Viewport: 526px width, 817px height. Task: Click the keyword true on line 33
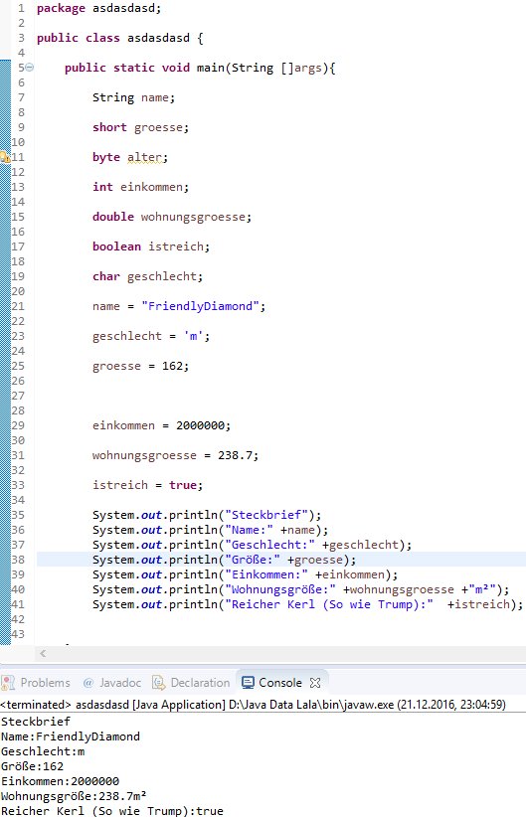coord(182,485)
